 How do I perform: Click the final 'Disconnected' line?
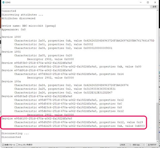11,137
